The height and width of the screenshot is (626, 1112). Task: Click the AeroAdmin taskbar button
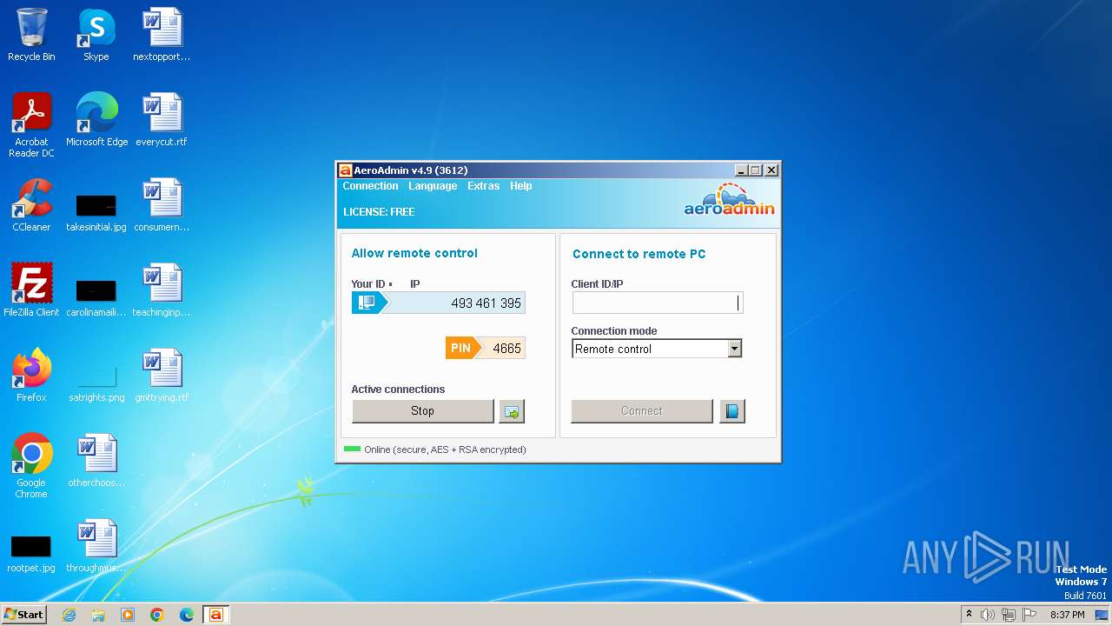pyautogui.click(x=216, y=615)
